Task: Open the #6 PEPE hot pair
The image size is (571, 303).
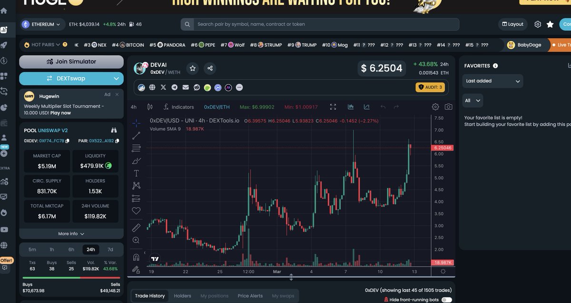Action: [x=203, y=45]
